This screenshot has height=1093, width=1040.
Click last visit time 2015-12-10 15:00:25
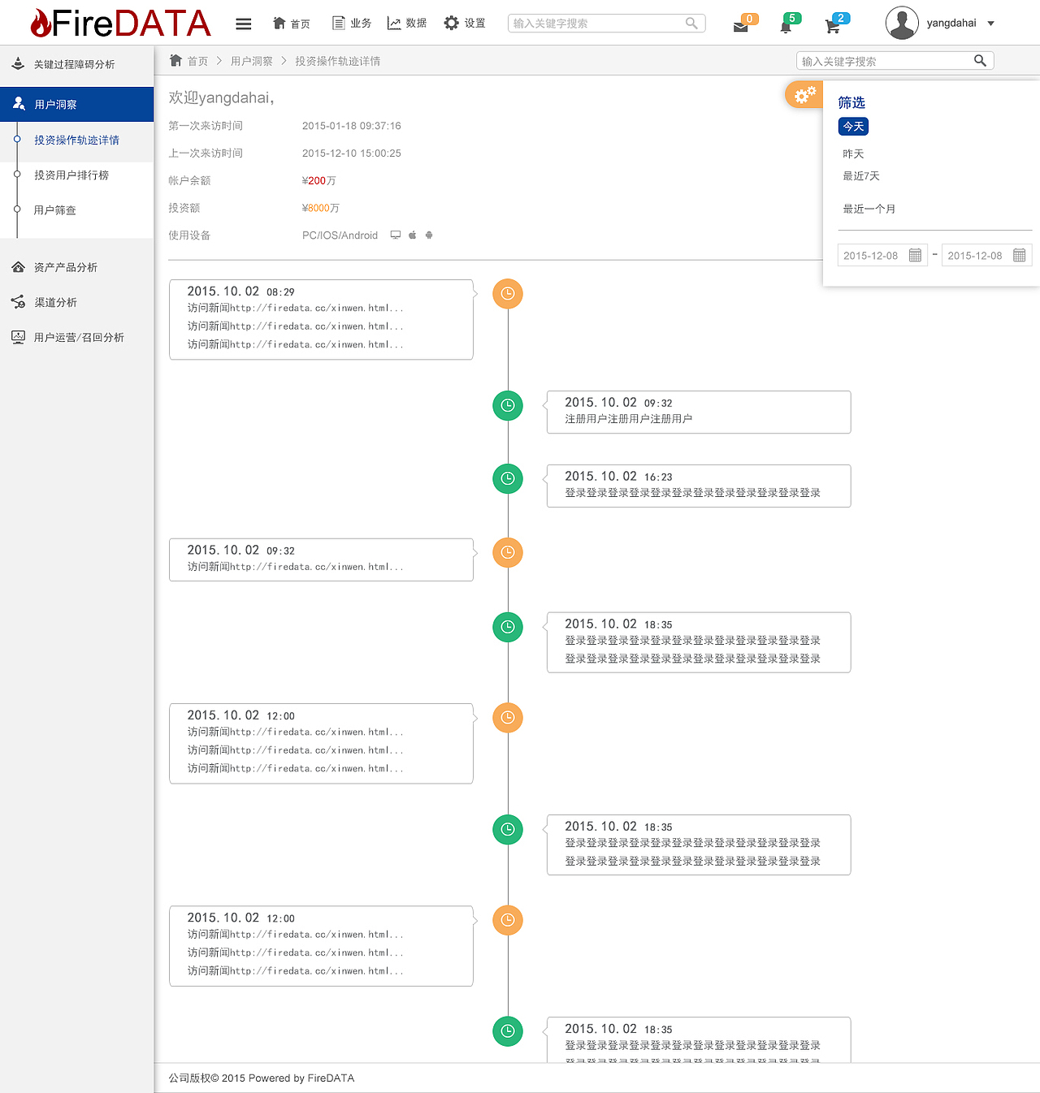(352, 153)
